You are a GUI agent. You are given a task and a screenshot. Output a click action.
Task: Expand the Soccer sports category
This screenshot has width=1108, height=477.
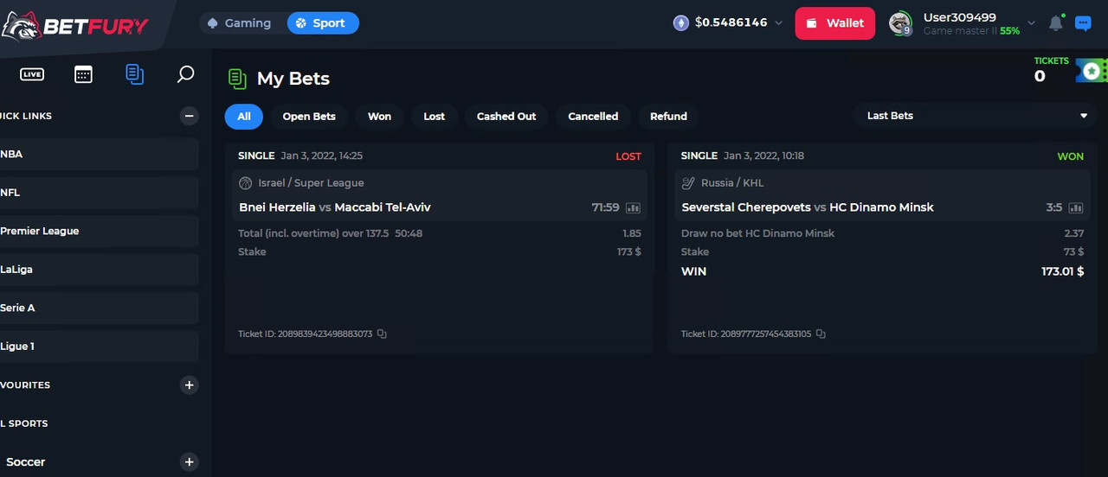190,461
